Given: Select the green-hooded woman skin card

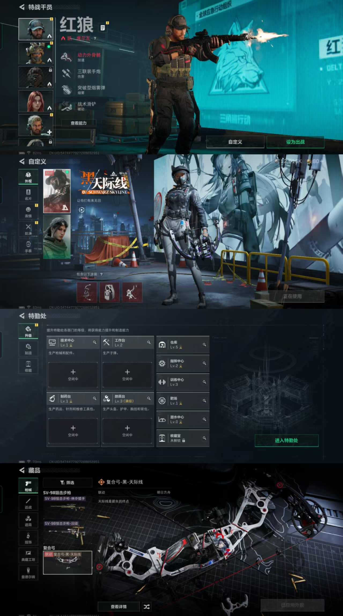Looking at the screenshot, I should point(57,237).
